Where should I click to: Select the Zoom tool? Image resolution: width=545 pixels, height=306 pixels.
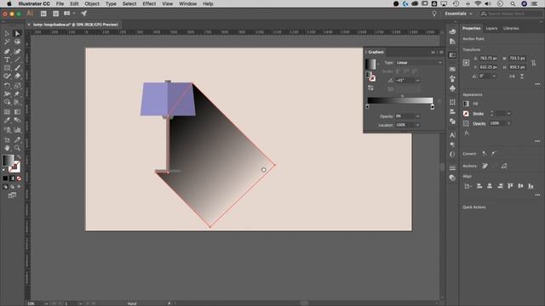17,148
